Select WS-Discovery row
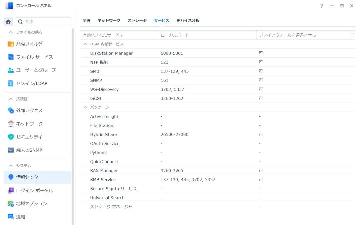360x225 pixels. coord(218,89)
